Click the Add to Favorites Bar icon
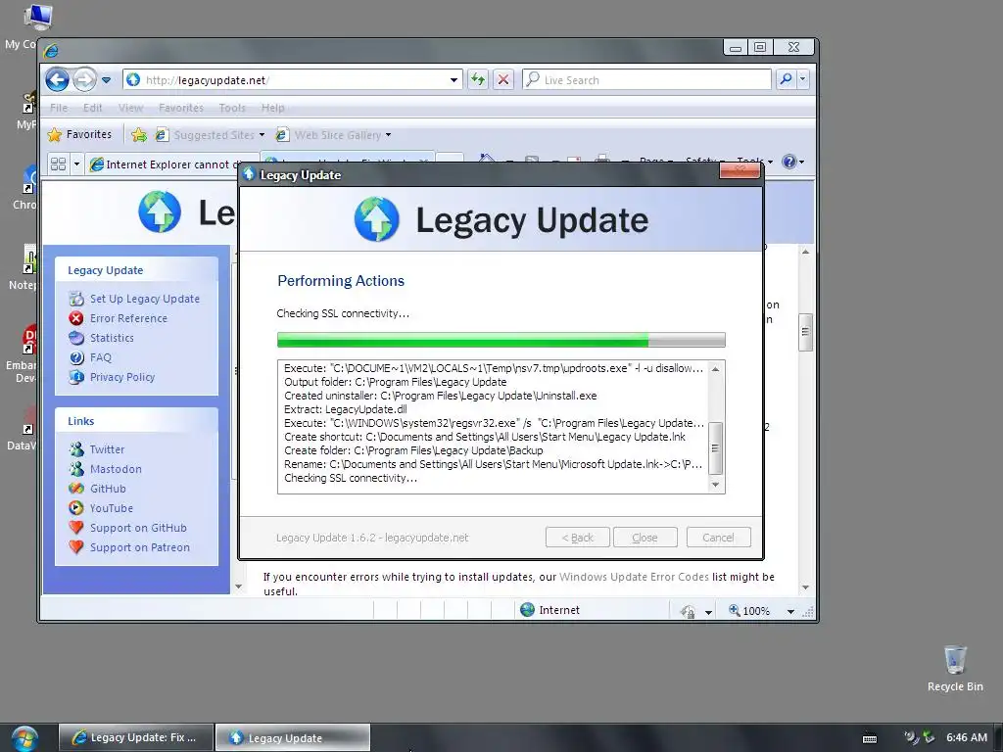 (139, 135)
